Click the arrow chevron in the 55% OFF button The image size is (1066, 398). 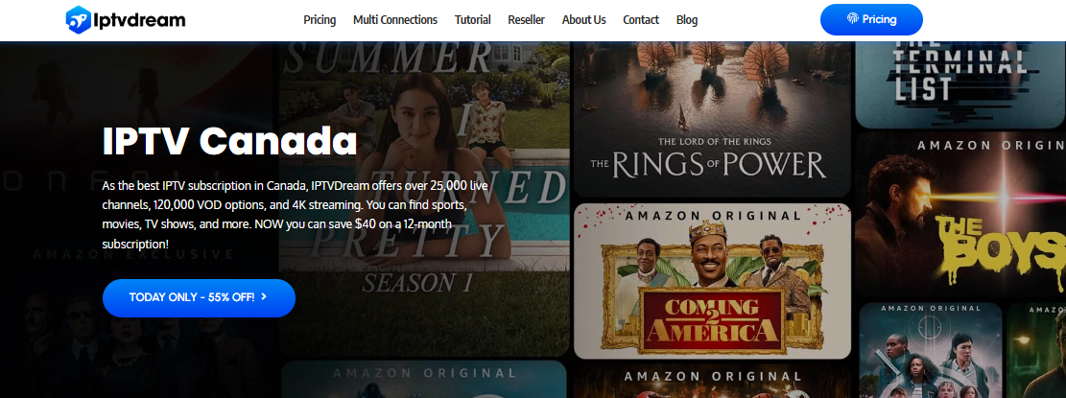click(x=264, y=296)
